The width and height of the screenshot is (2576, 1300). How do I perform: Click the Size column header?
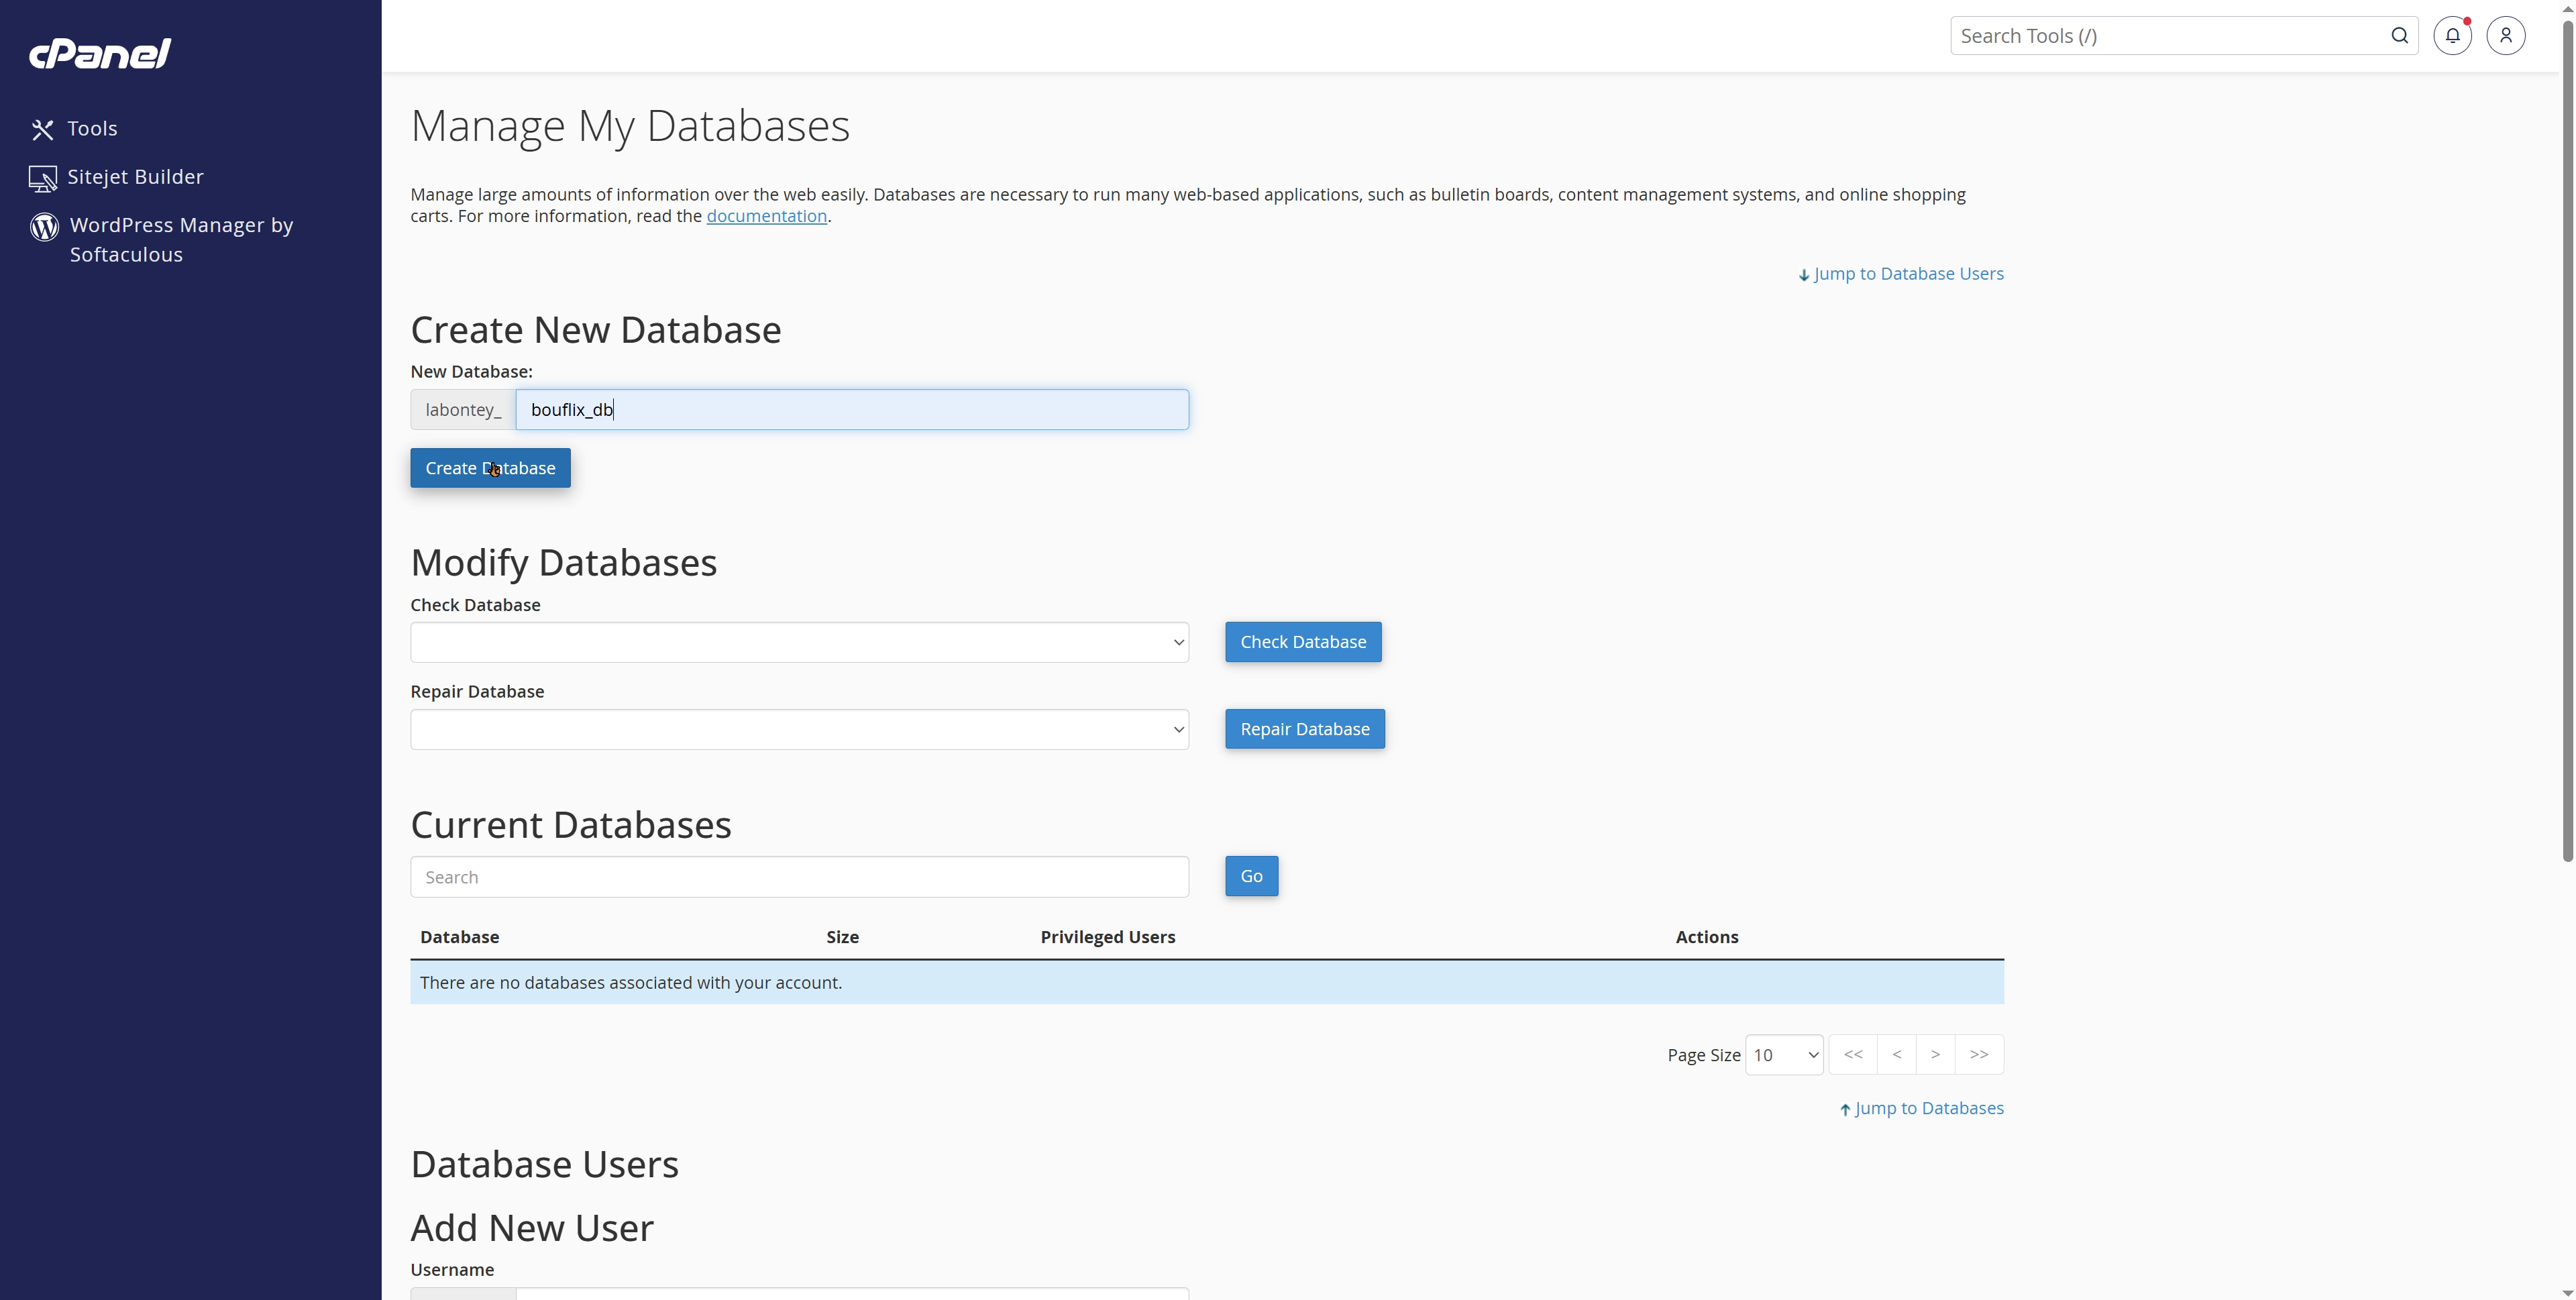point(842,937)
